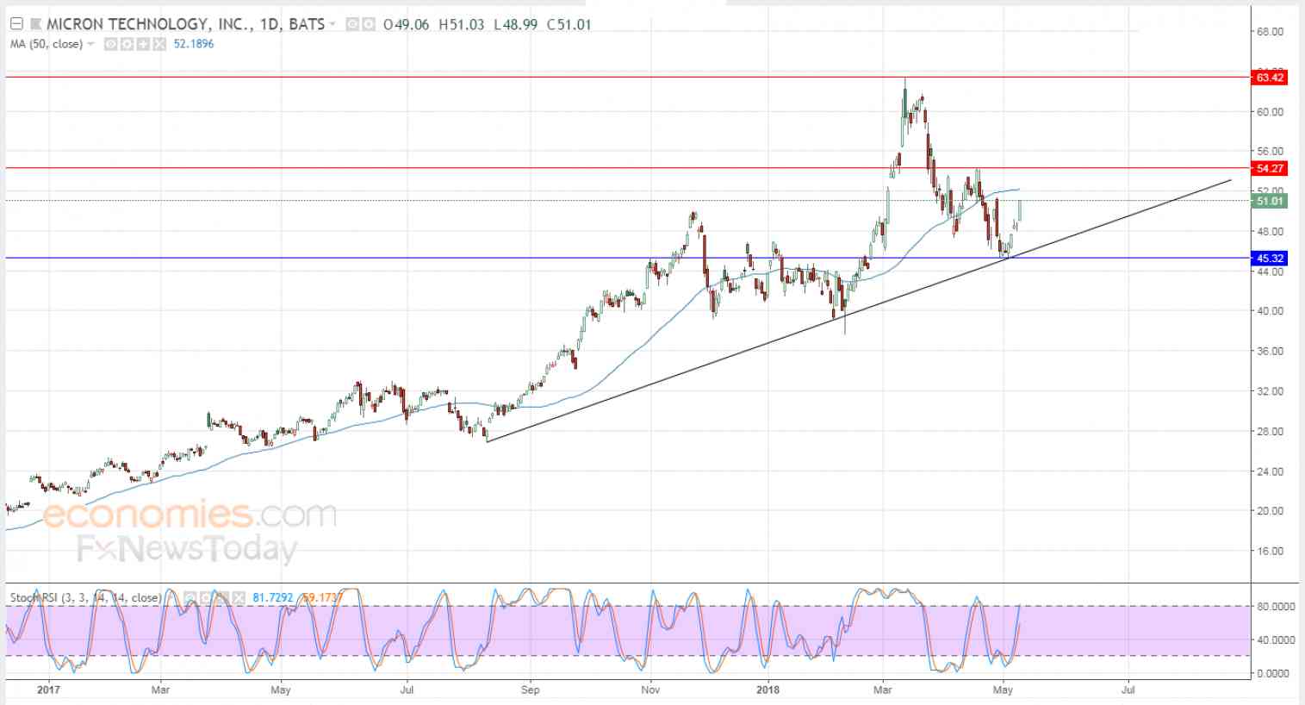The image size is (1305, 705).
Task: Hide MA (50, close) using eye icon
Action: (110, 44)
